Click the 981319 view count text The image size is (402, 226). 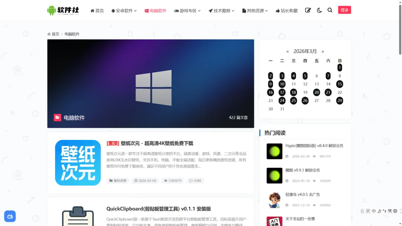click(325, 156)
